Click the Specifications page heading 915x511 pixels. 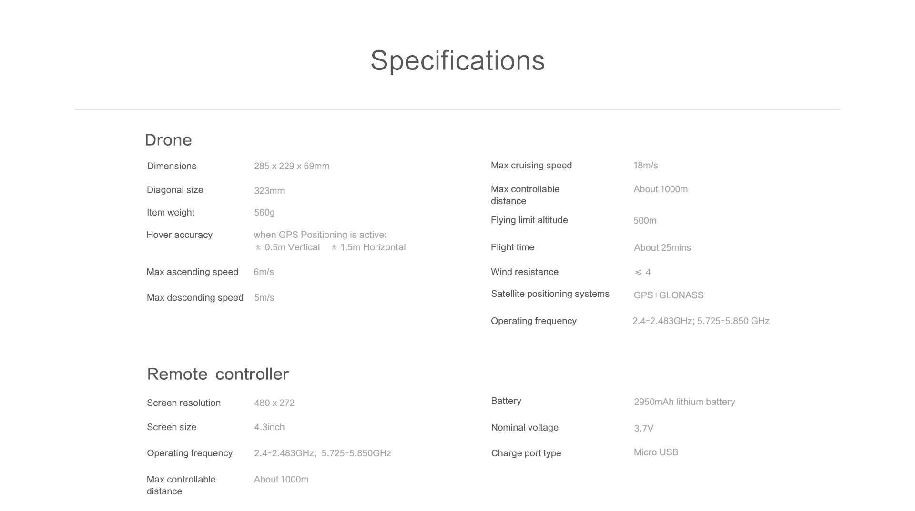click(x=457, y=60)
